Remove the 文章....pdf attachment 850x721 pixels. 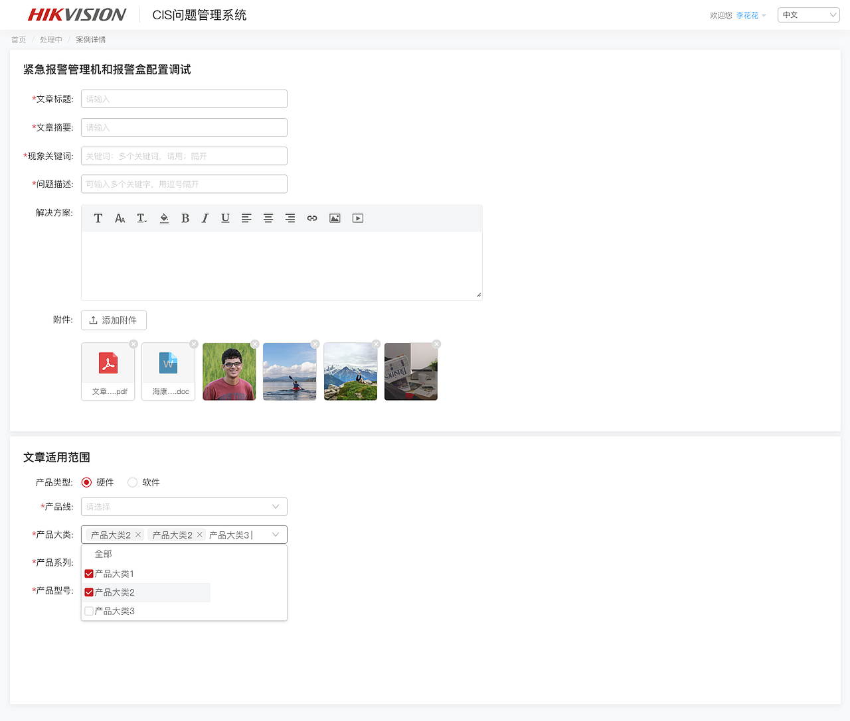[x=133, y=344]
